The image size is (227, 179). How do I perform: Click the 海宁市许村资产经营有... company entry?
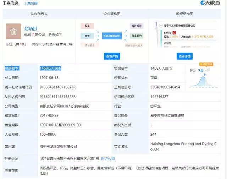[x=55, y=44]
